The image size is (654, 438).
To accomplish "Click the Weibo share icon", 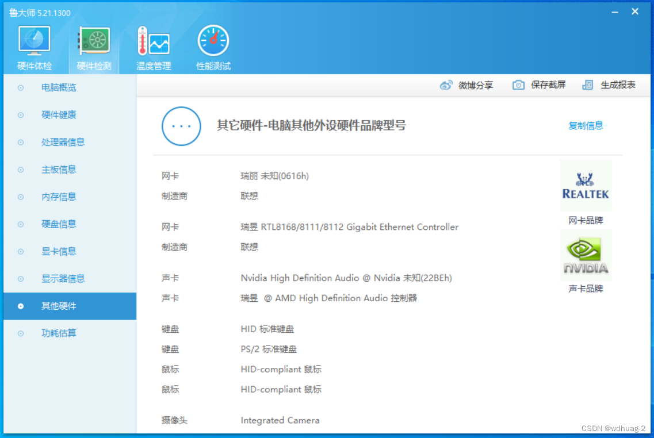I will [x=446, y=85].
